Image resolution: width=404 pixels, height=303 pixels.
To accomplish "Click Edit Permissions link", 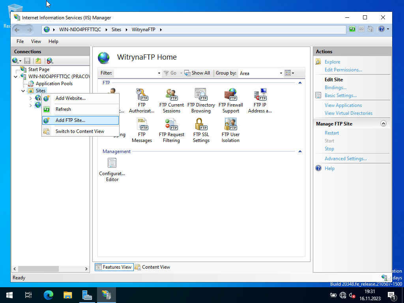I will 343,70.
